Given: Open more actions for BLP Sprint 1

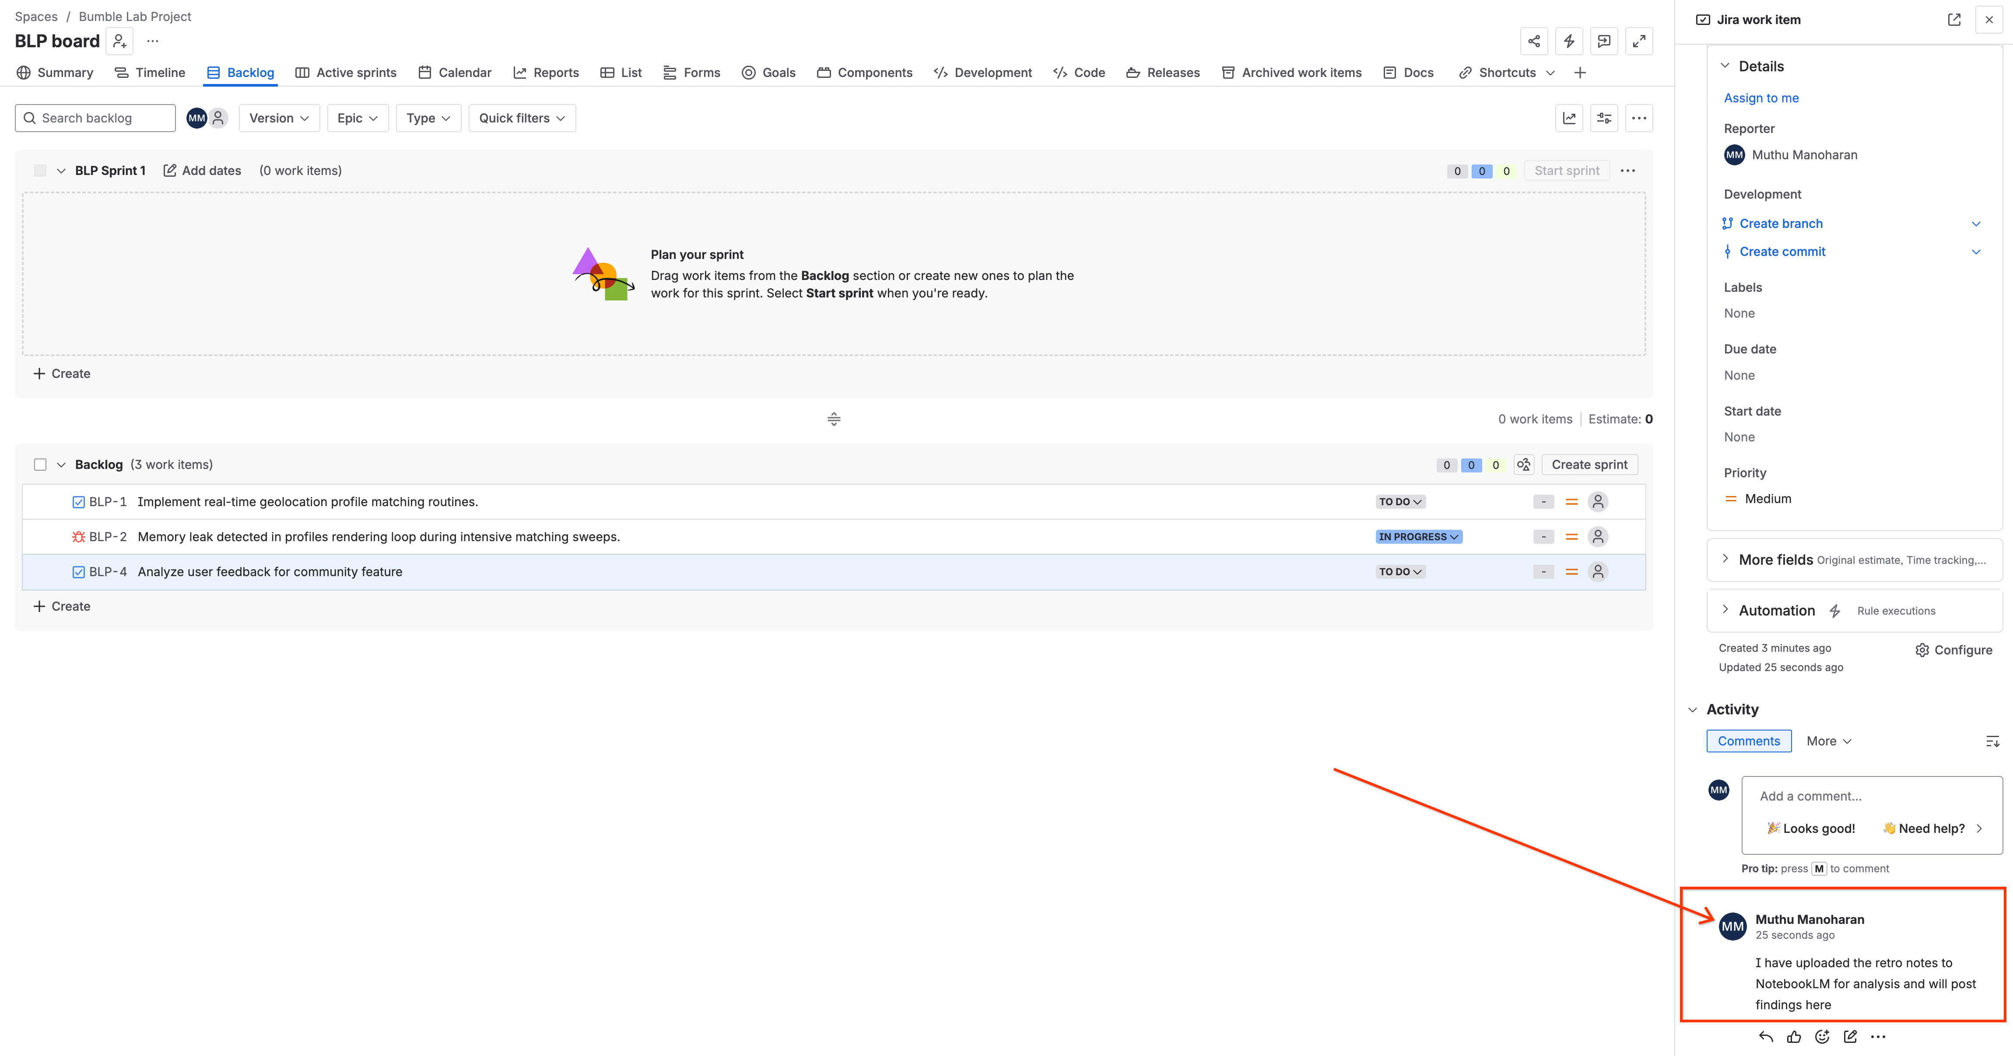Looking at the screenshot, I should click(x=1628, y=170).
